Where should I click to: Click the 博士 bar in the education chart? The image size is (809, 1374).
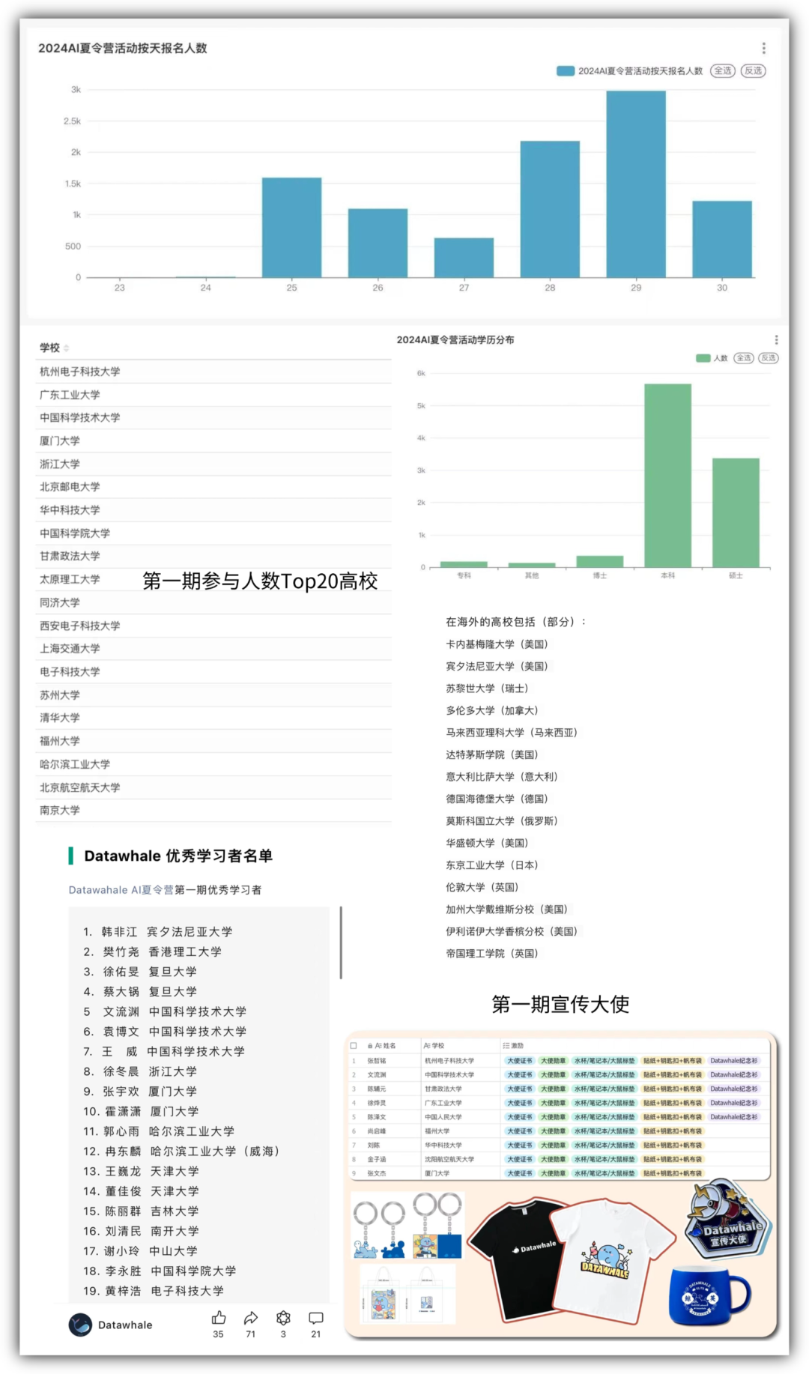click(599, 561)
